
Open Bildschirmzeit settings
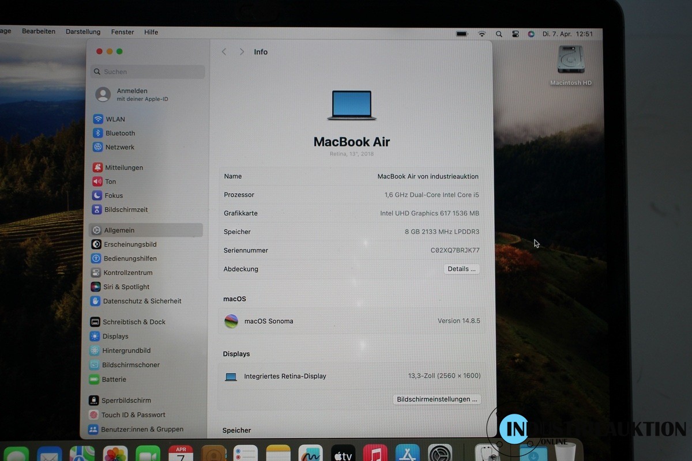point(126,210)
